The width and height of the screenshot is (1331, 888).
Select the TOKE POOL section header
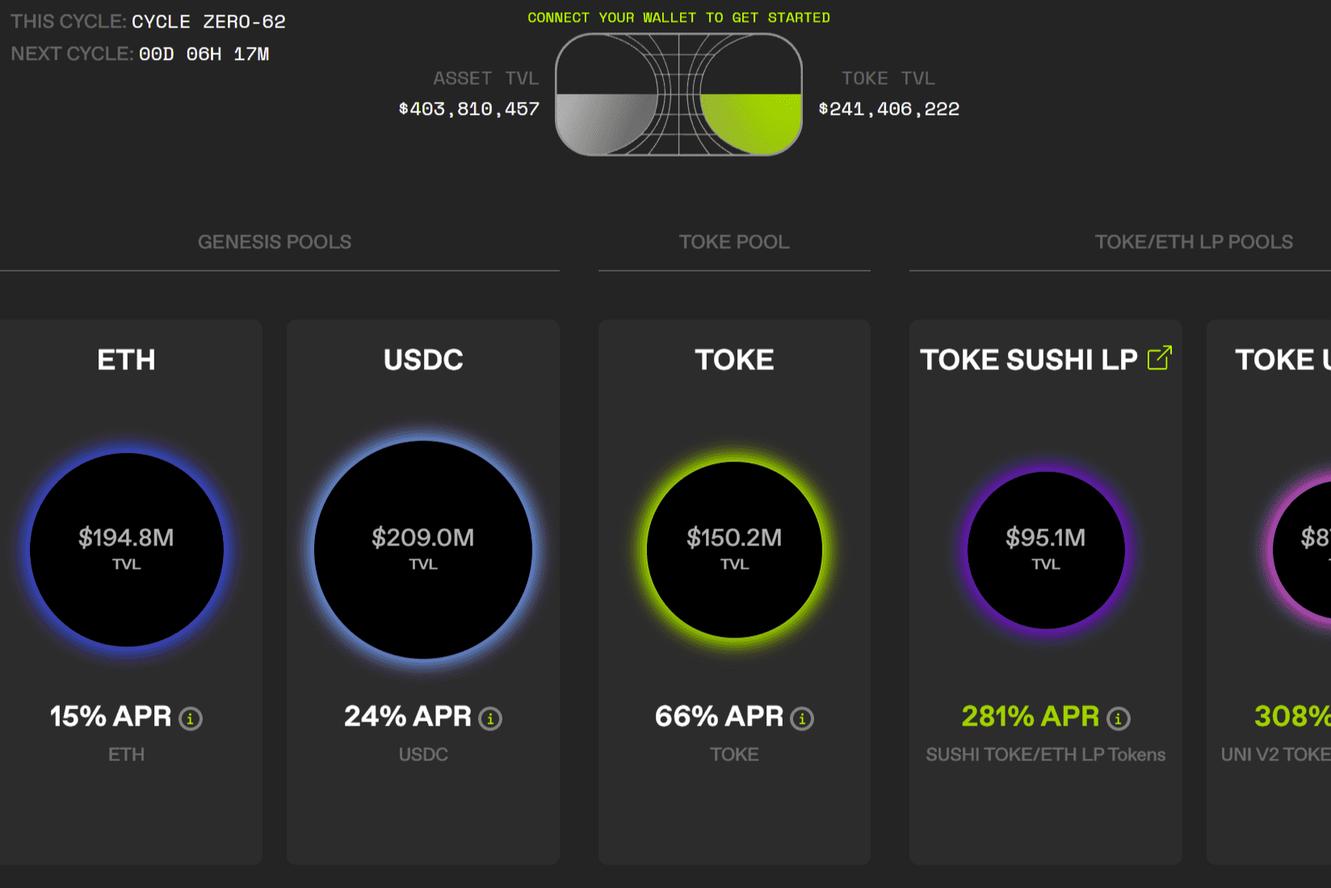[x=733, y=242]
